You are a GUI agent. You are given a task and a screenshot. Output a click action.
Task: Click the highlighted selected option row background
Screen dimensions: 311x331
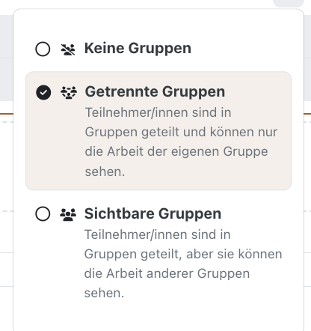point(158,131)
